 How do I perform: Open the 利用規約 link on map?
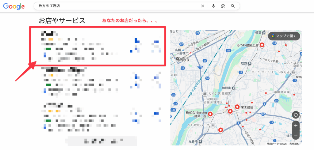click(294, 144)
